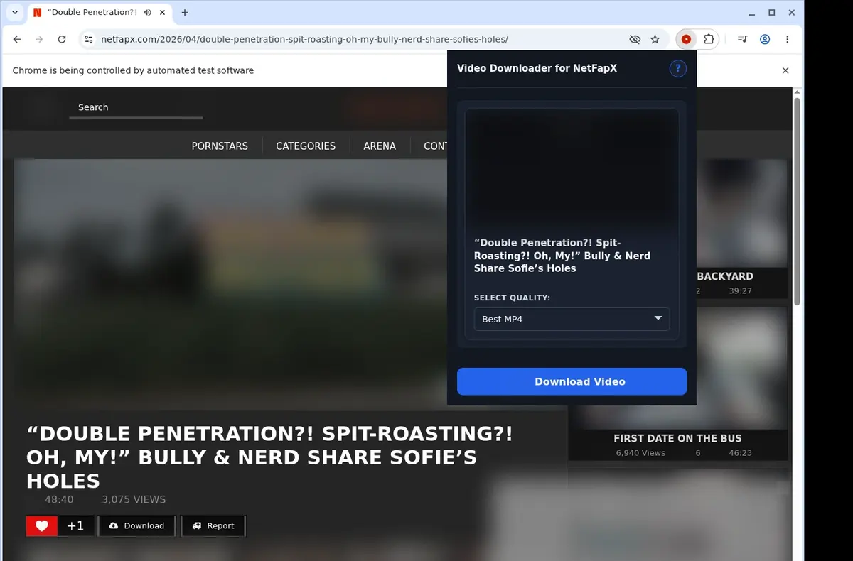Open a new tab with the plus button

pos(185,13)
